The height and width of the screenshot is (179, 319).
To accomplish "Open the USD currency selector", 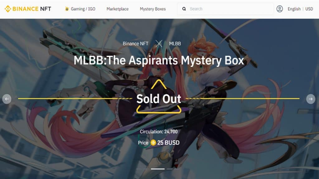I will pos(309,9).
